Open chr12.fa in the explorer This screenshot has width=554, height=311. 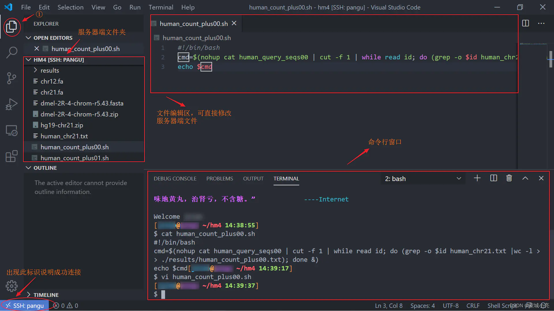point(52,81)
